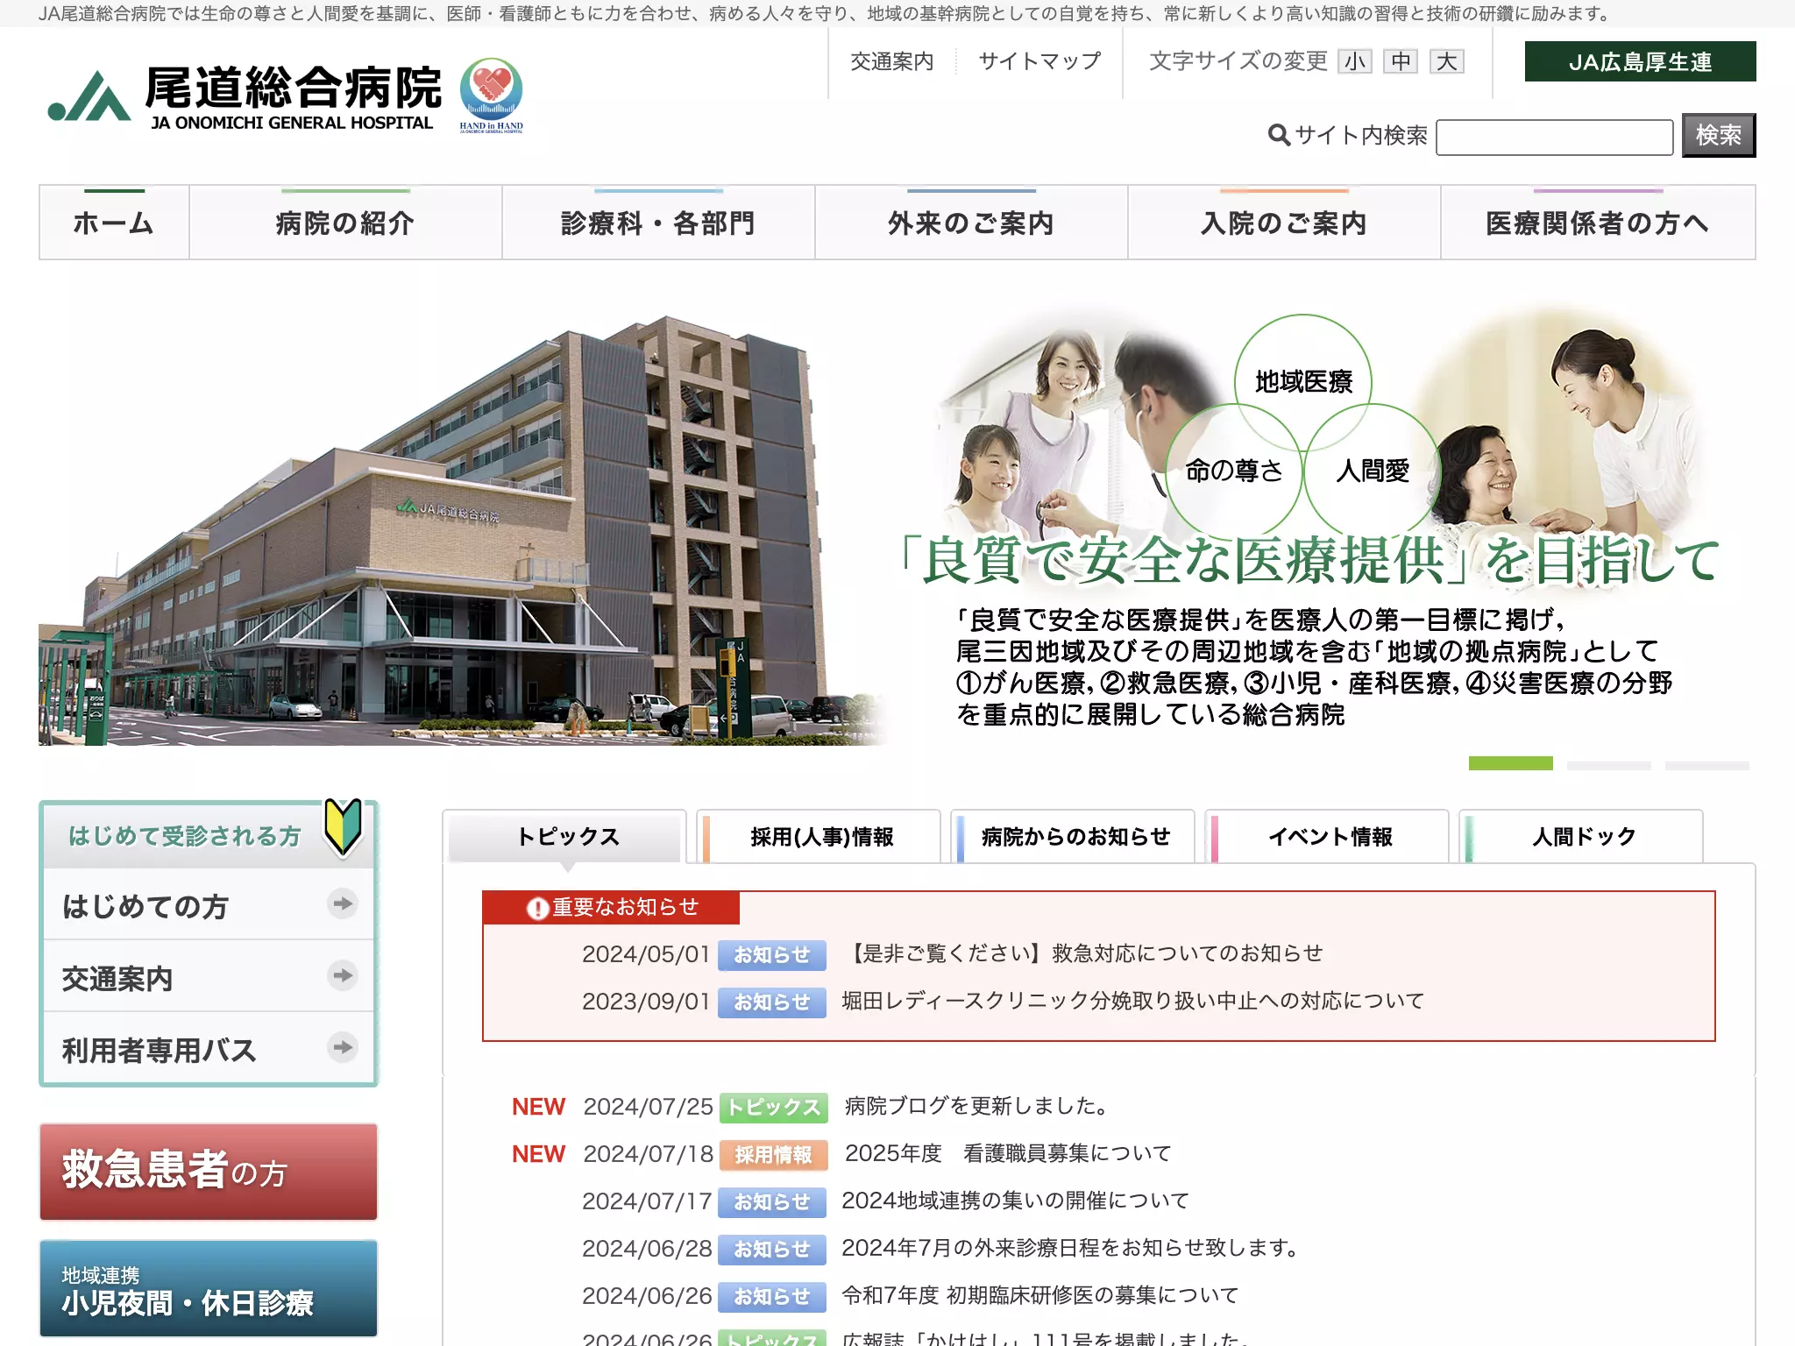The width and height of the screenshot is (1795, 1346).
Task: Open 小児夜間・休日診療 banner
Action: click(x=209, y=1288)
